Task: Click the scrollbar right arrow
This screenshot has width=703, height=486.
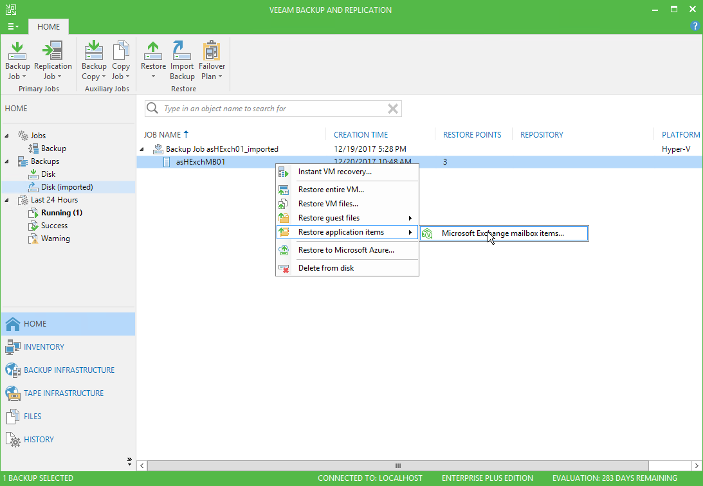Action: [x=697, y=466]
